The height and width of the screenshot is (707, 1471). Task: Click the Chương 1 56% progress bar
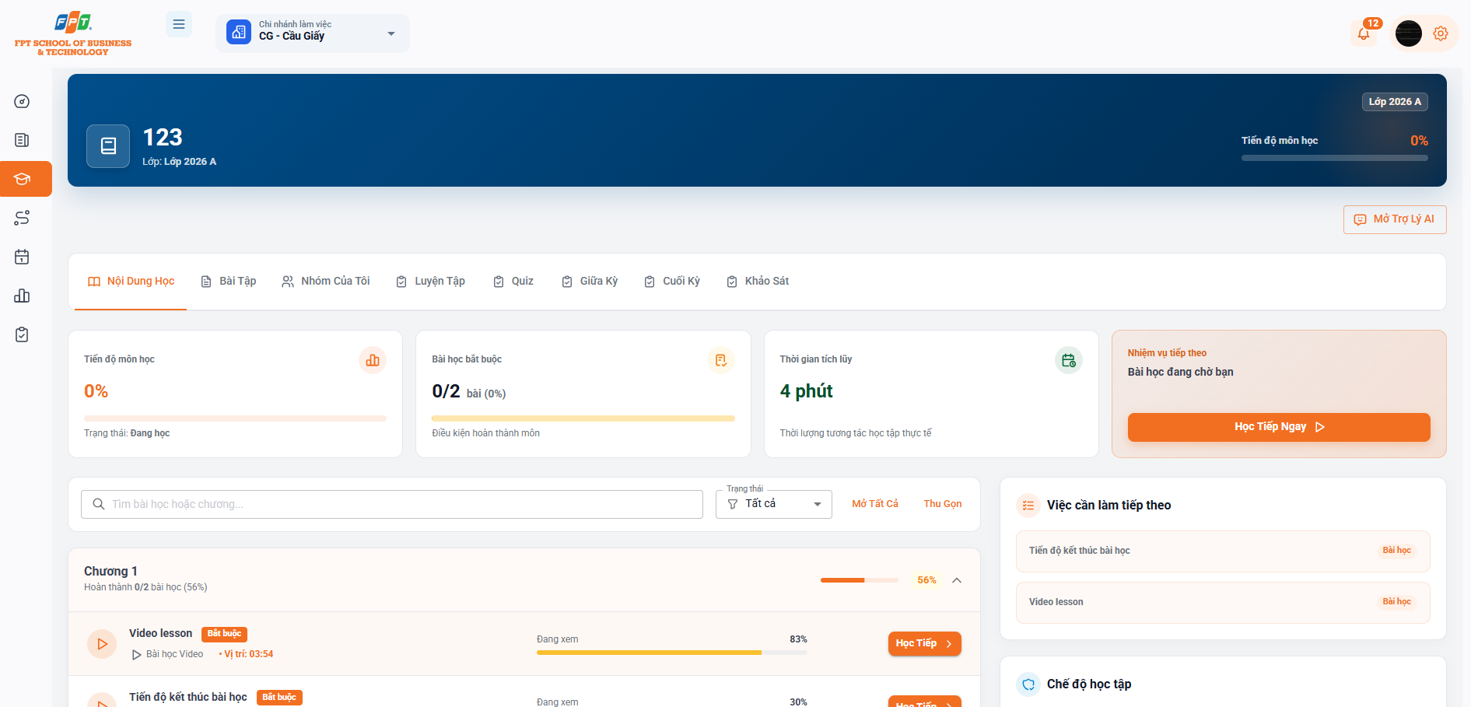click(x=860, y=580)
